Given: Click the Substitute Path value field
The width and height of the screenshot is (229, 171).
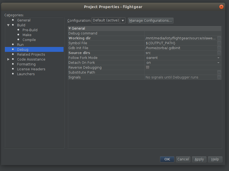Looking at the screenshot, I should (181, 72).
